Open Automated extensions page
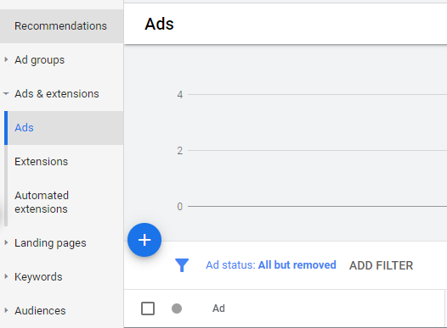Screen dimensions: 447x328 42,202
